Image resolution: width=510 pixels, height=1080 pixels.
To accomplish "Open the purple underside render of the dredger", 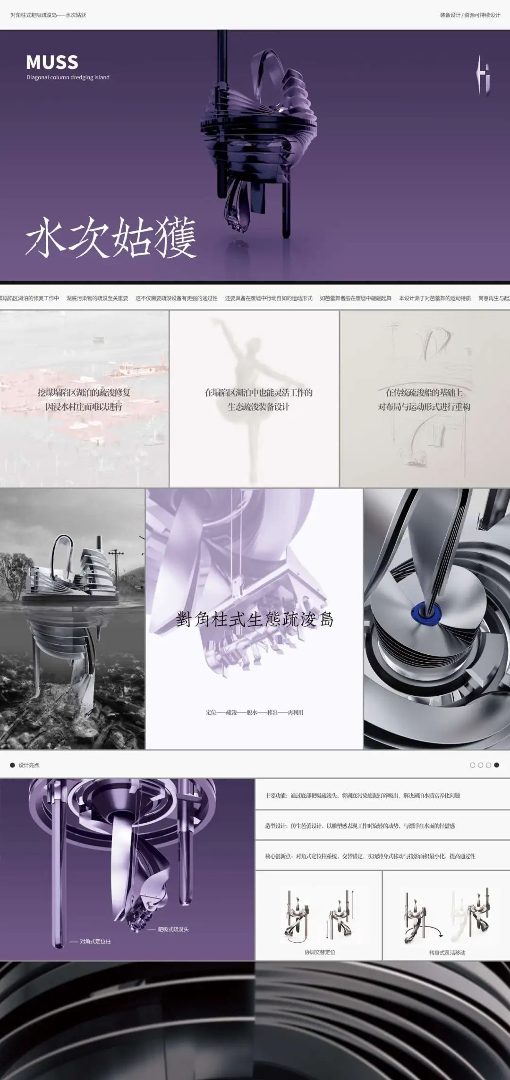I will pos(127,869).
